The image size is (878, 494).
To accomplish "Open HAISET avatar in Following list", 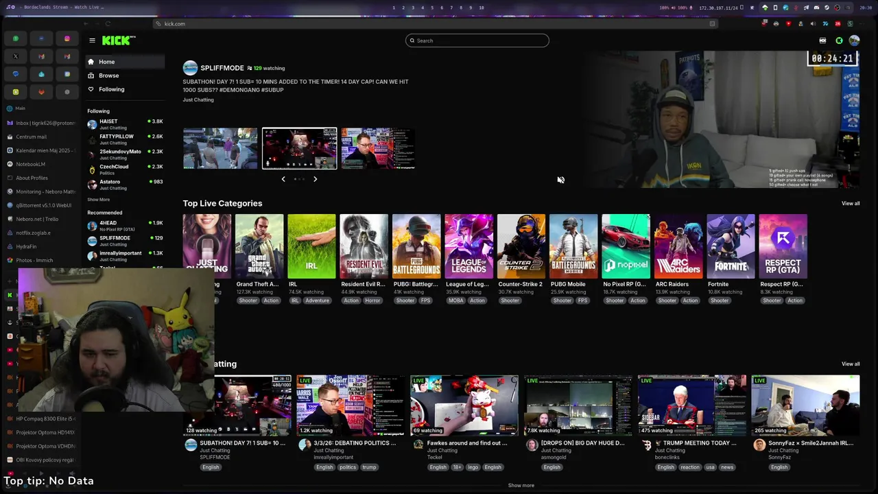I will [x=92, y=124].
